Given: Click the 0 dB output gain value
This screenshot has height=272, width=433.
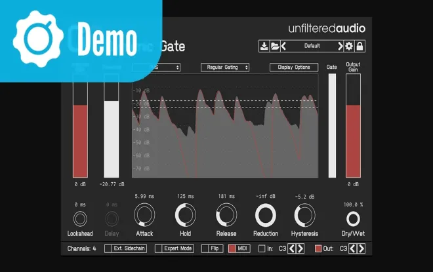Looking at the screenshot, I should pos(353,184).
